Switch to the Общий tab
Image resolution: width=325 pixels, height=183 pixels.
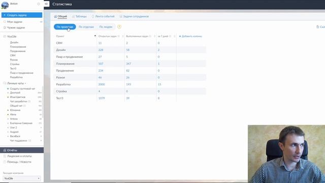click(x=60, y=16)
